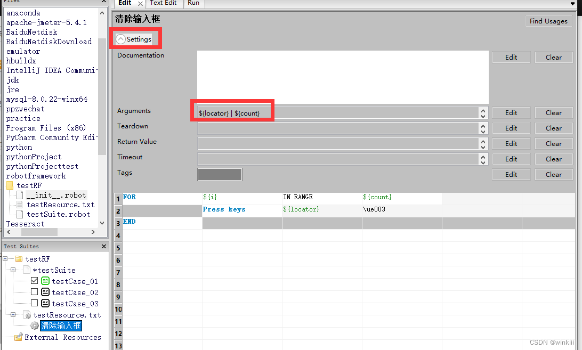The image size is (582, 350).
Task: Check the testCase_01 checkbox
Action: click(x=35, y=281)
